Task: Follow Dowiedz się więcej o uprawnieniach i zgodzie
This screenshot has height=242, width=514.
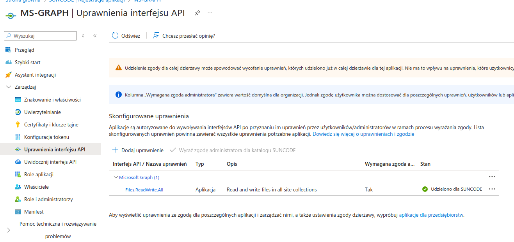Action: (363, 134)
